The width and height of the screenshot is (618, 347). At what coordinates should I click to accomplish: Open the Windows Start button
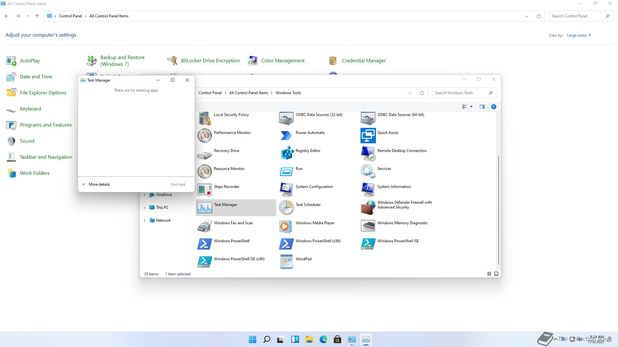coord(253,339)
